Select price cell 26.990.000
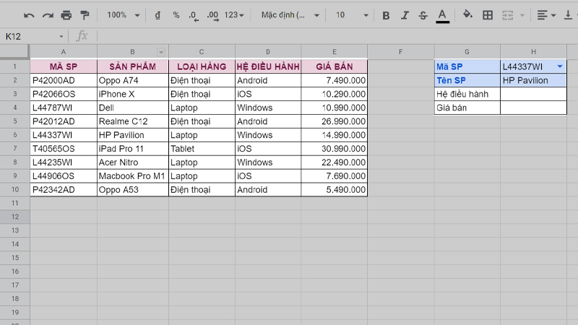 335,121
